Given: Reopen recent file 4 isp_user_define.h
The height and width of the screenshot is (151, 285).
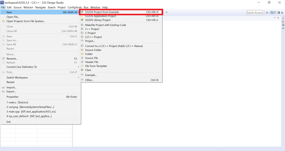Looking at the screenshot, I should 40,116.
